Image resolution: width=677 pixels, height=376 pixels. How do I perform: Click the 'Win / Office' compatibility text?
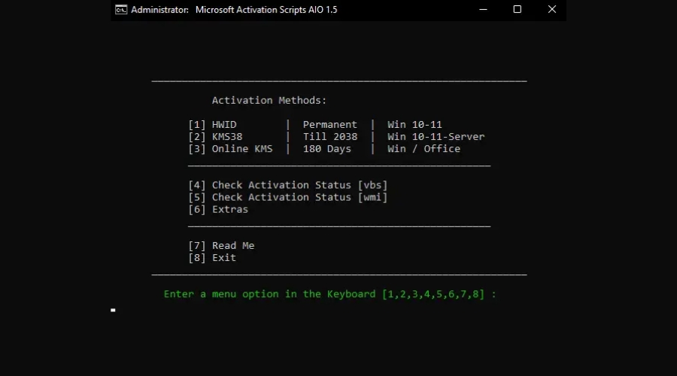click(x=424, y=148)
